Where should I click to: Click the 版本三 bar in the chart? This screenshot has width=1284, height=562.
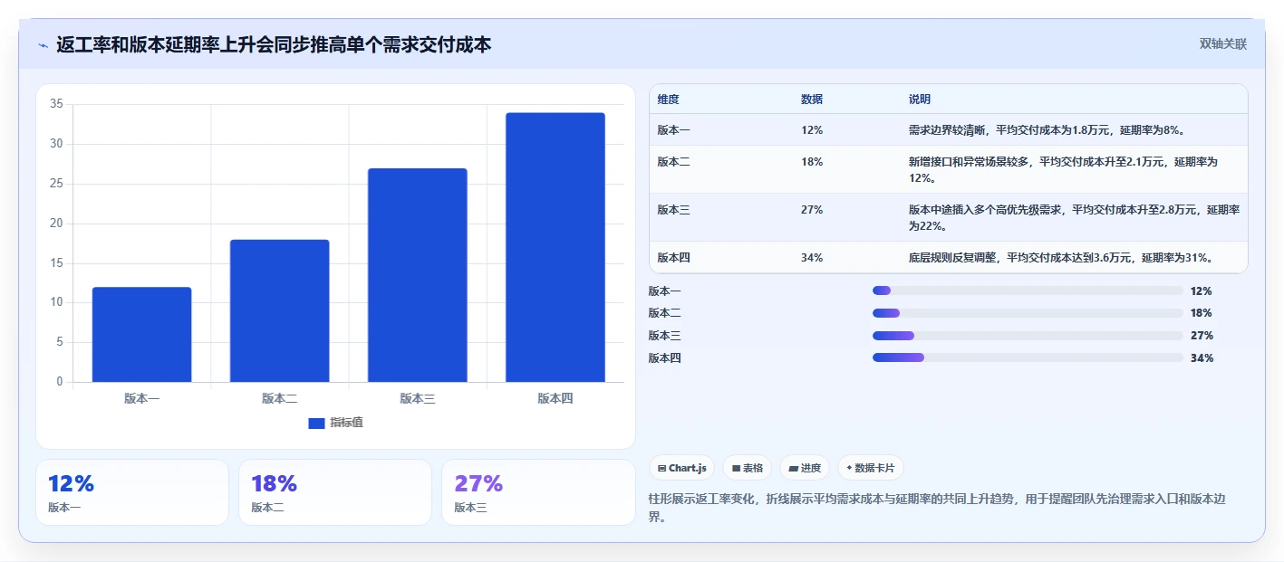(417, 275)
